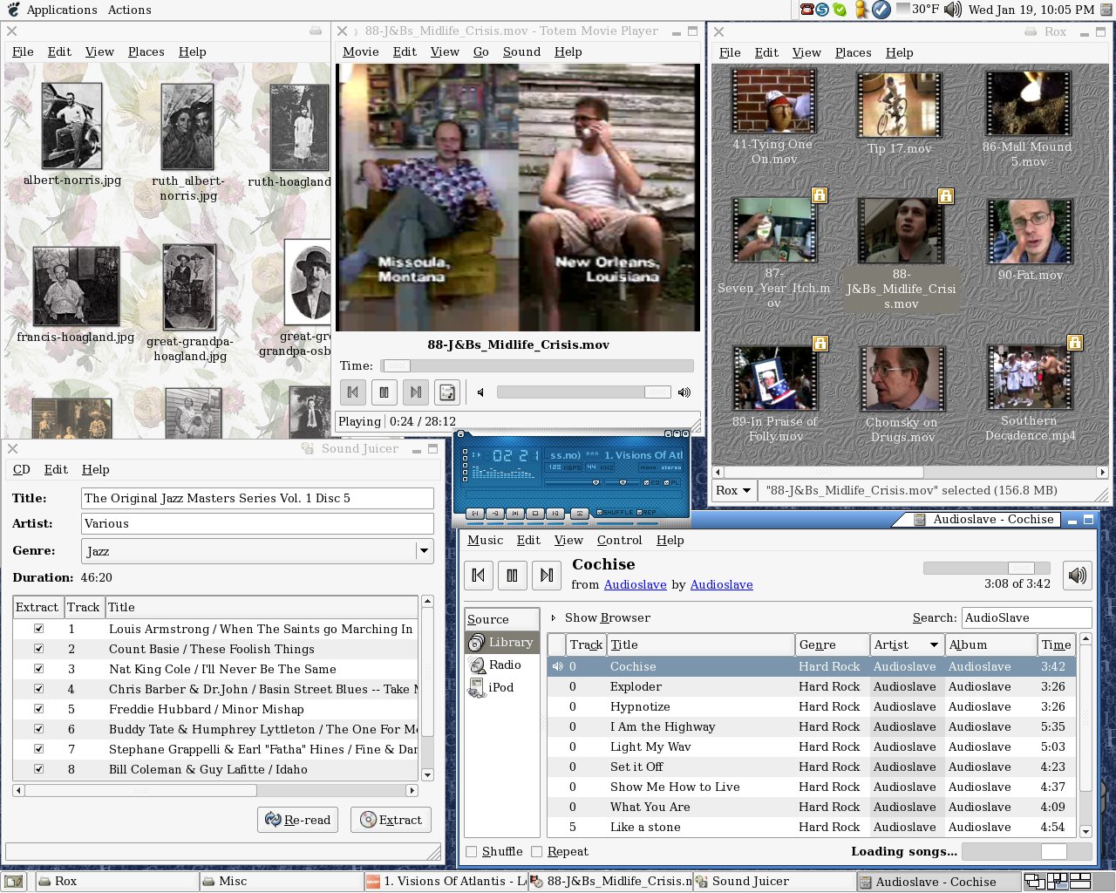
Task: Click Totem Time seek slider
Action: [537, 366]
